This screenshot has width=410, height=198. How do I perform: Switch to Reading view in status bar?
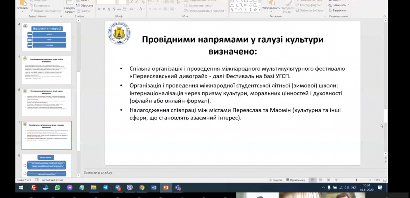pyautogui.click(x=328, y=180)
